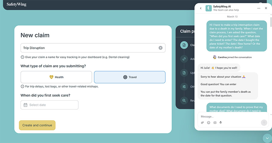Click the SafetyWing logo
The image size is (272, 143).
pos(17,4)
